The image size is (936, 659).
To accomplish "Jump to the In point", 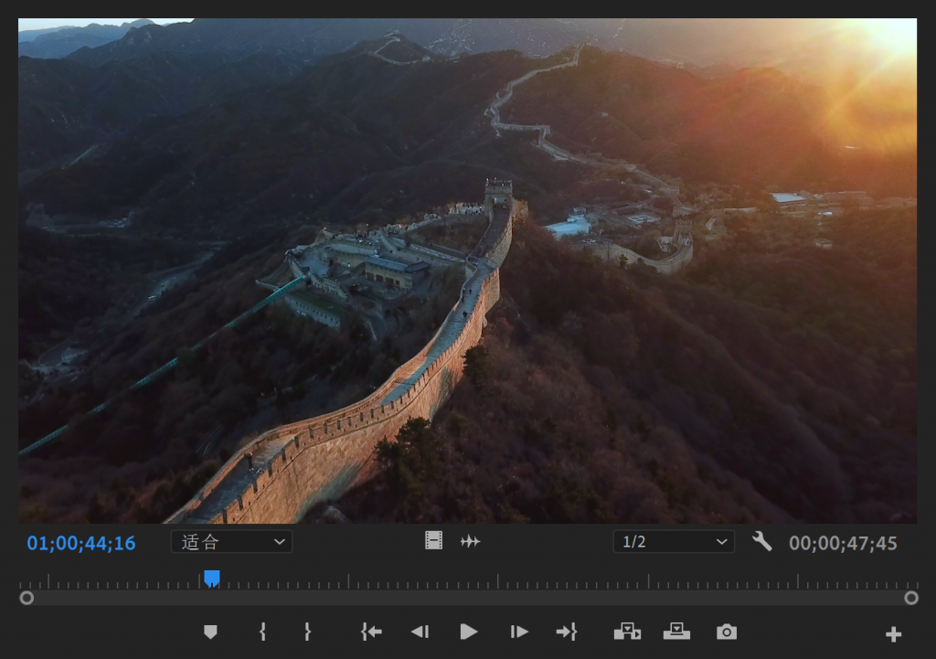I will pyautogui.click(x=371, y=632).
